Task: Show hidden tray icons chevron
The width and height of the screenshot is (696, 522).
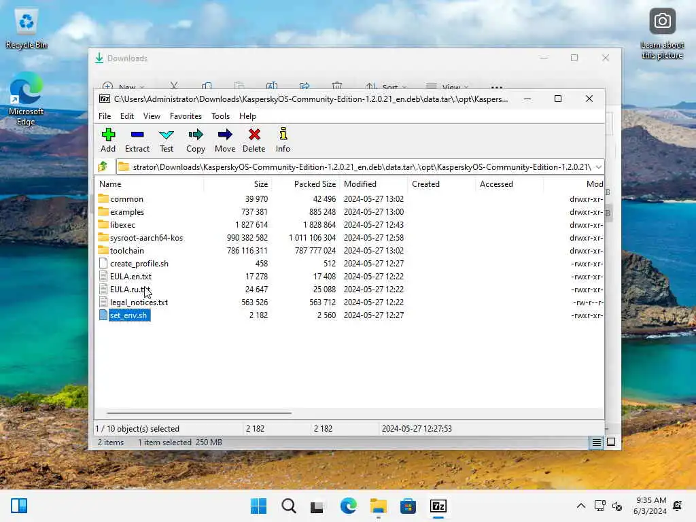Action: (580, 506)
